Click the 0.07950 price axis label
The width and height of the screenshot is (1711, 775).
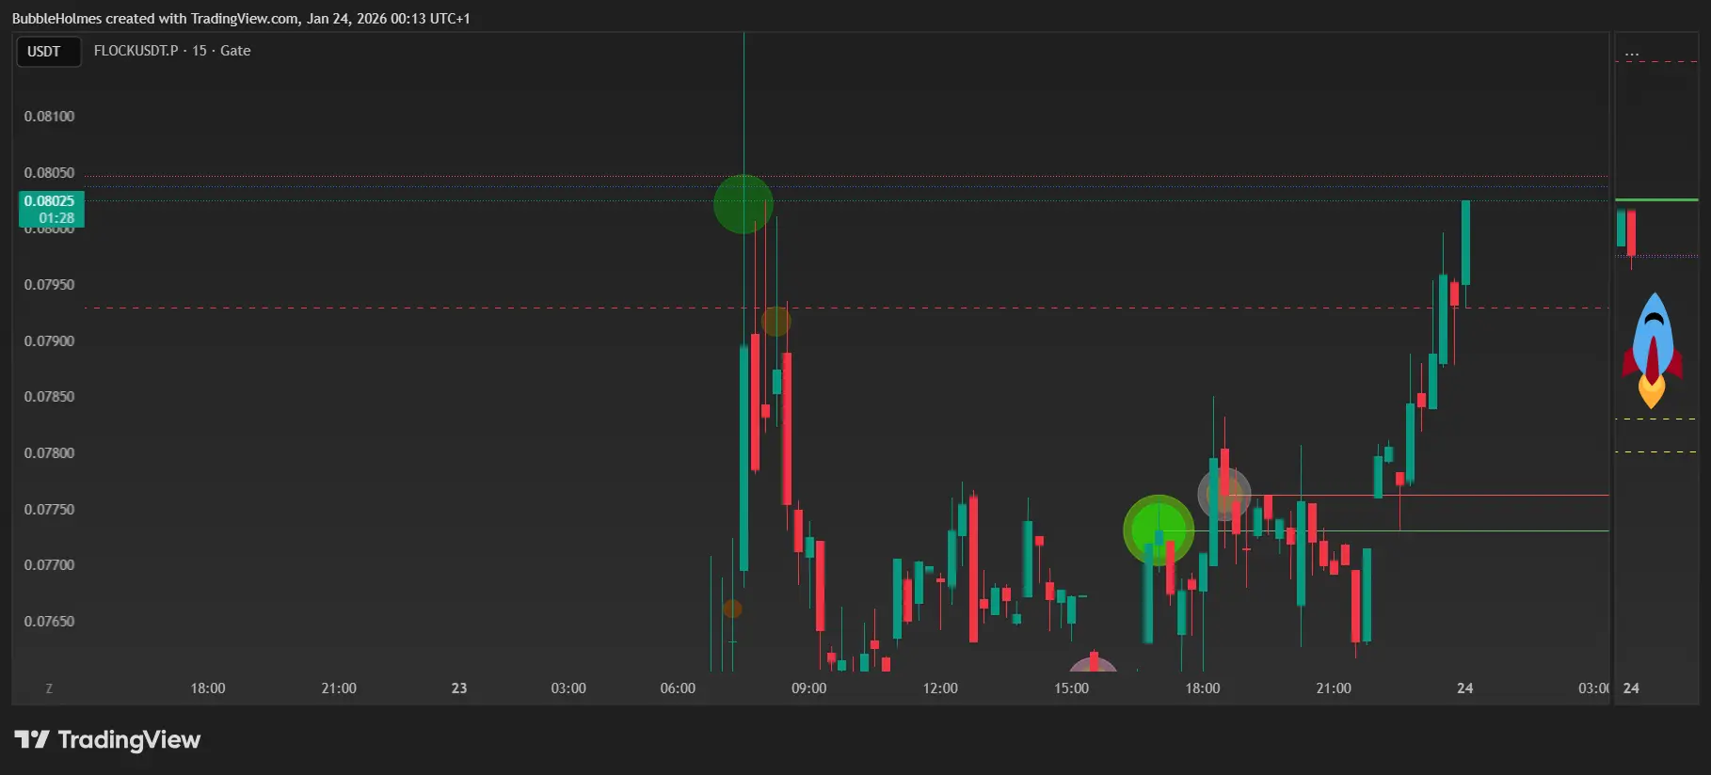pos(49,285)
